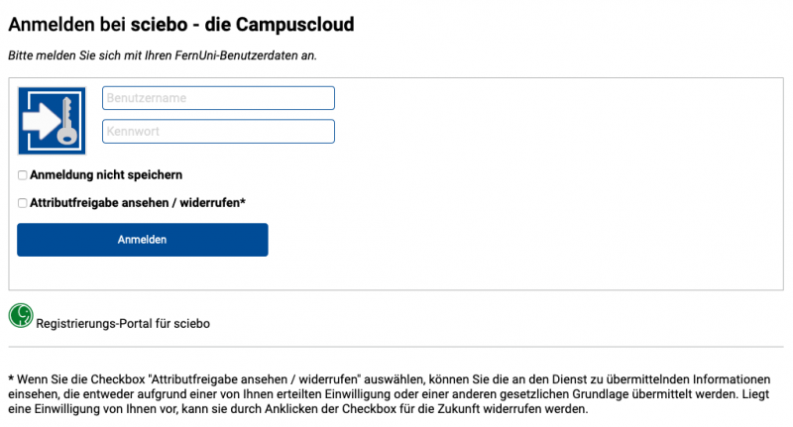Click the 'Anmeldung nicht speichern' label text

(x=106, y=174)
